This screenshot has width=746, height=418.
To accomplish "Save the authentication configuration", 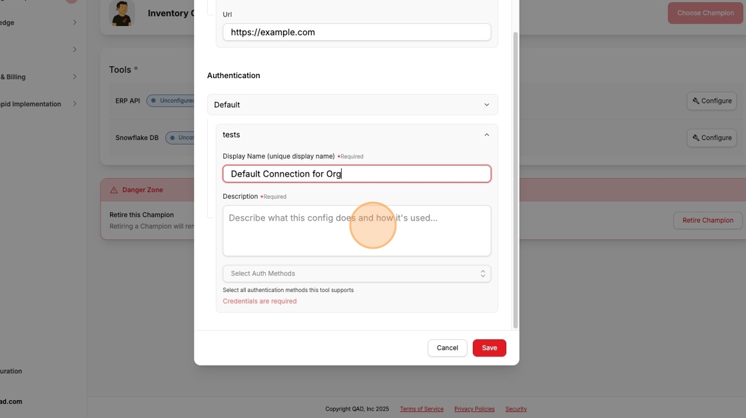I will (489, 347).
